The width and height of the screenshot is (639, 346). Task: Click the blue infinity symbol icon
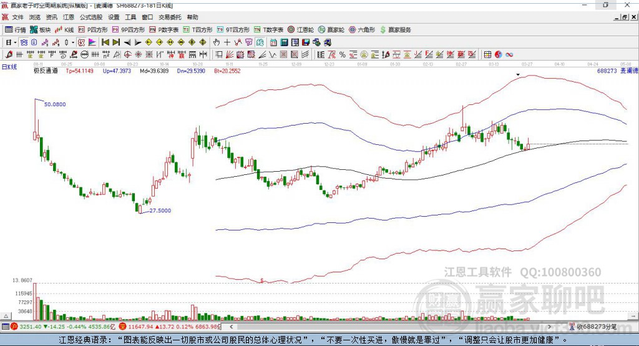pyautogui.click(x=509, y=55)
